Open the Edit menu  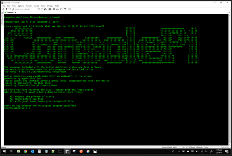coord(9,6)
